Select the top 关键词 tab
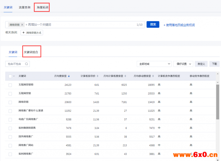The width and height of the screenshot is (221, 161). [x=8, y=7]
